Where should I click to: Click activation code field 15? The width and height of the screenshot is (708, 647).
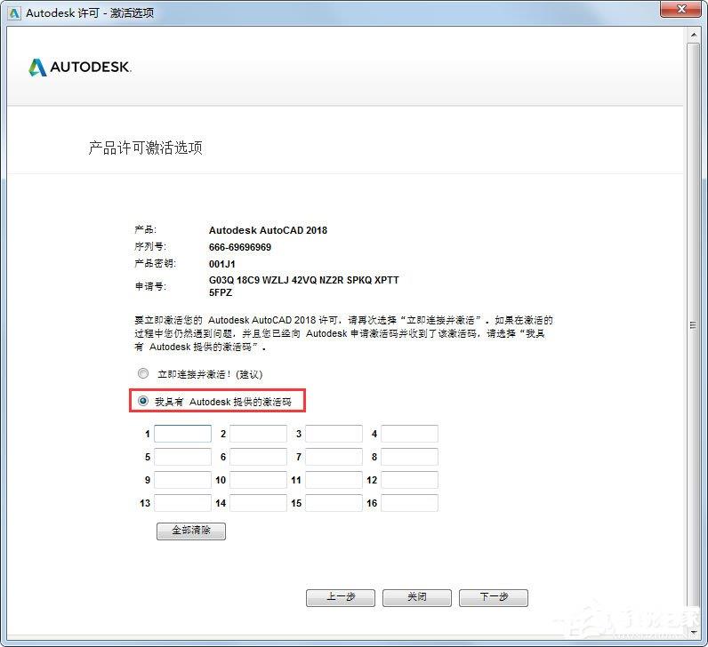(334, 503)
